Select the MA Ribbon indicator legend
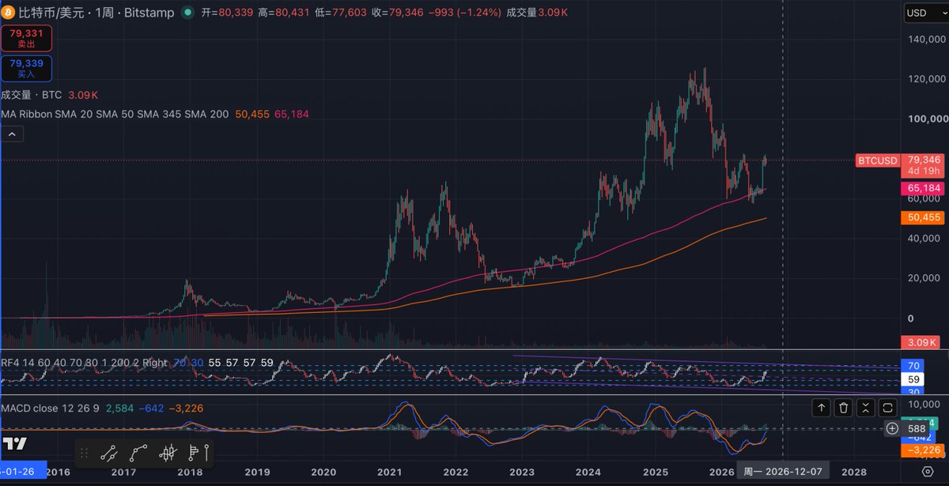Screen dimensions: 949x486 pos(115,115)
